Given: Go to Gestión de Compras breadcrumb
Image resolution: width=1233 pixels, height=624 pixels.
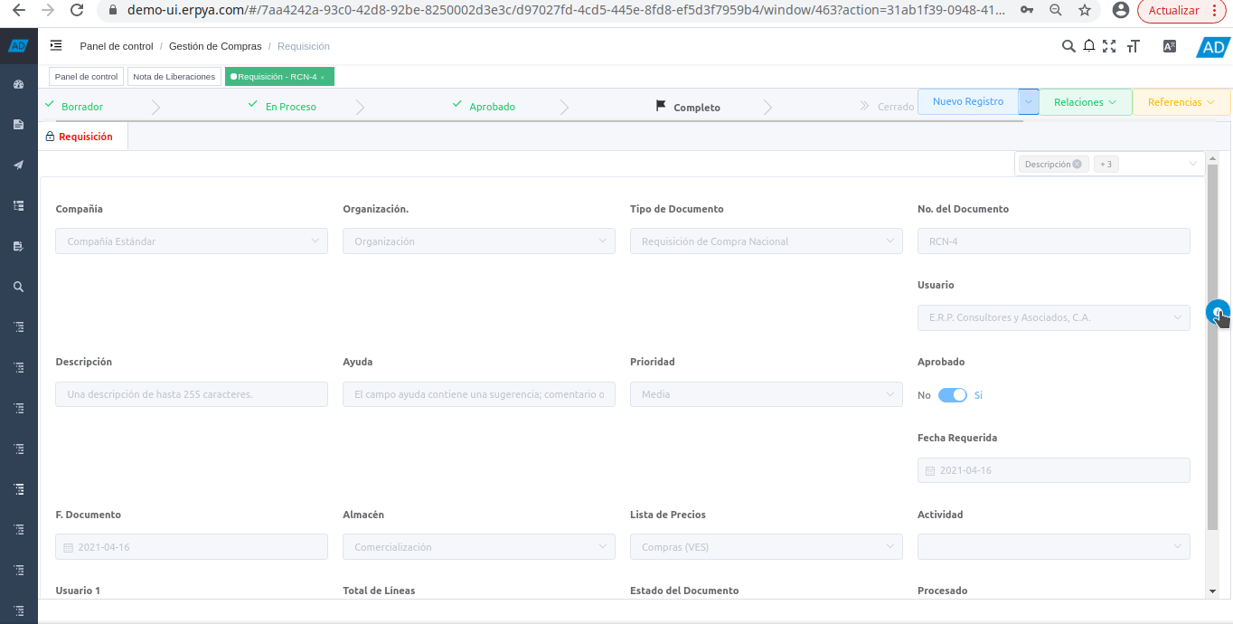Looking at the screenshot, I should 215,46.
